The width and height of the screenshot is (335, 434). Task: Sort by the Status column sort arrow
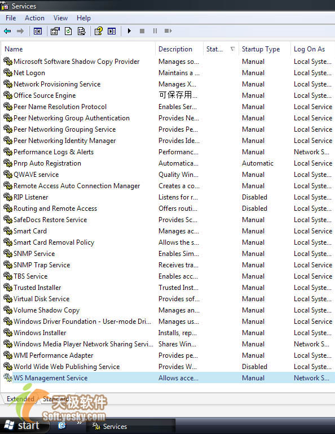click(232, 49)
